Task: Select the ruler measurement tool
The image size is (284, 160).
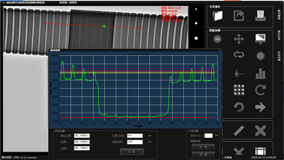Action: (x=239, y=130)
